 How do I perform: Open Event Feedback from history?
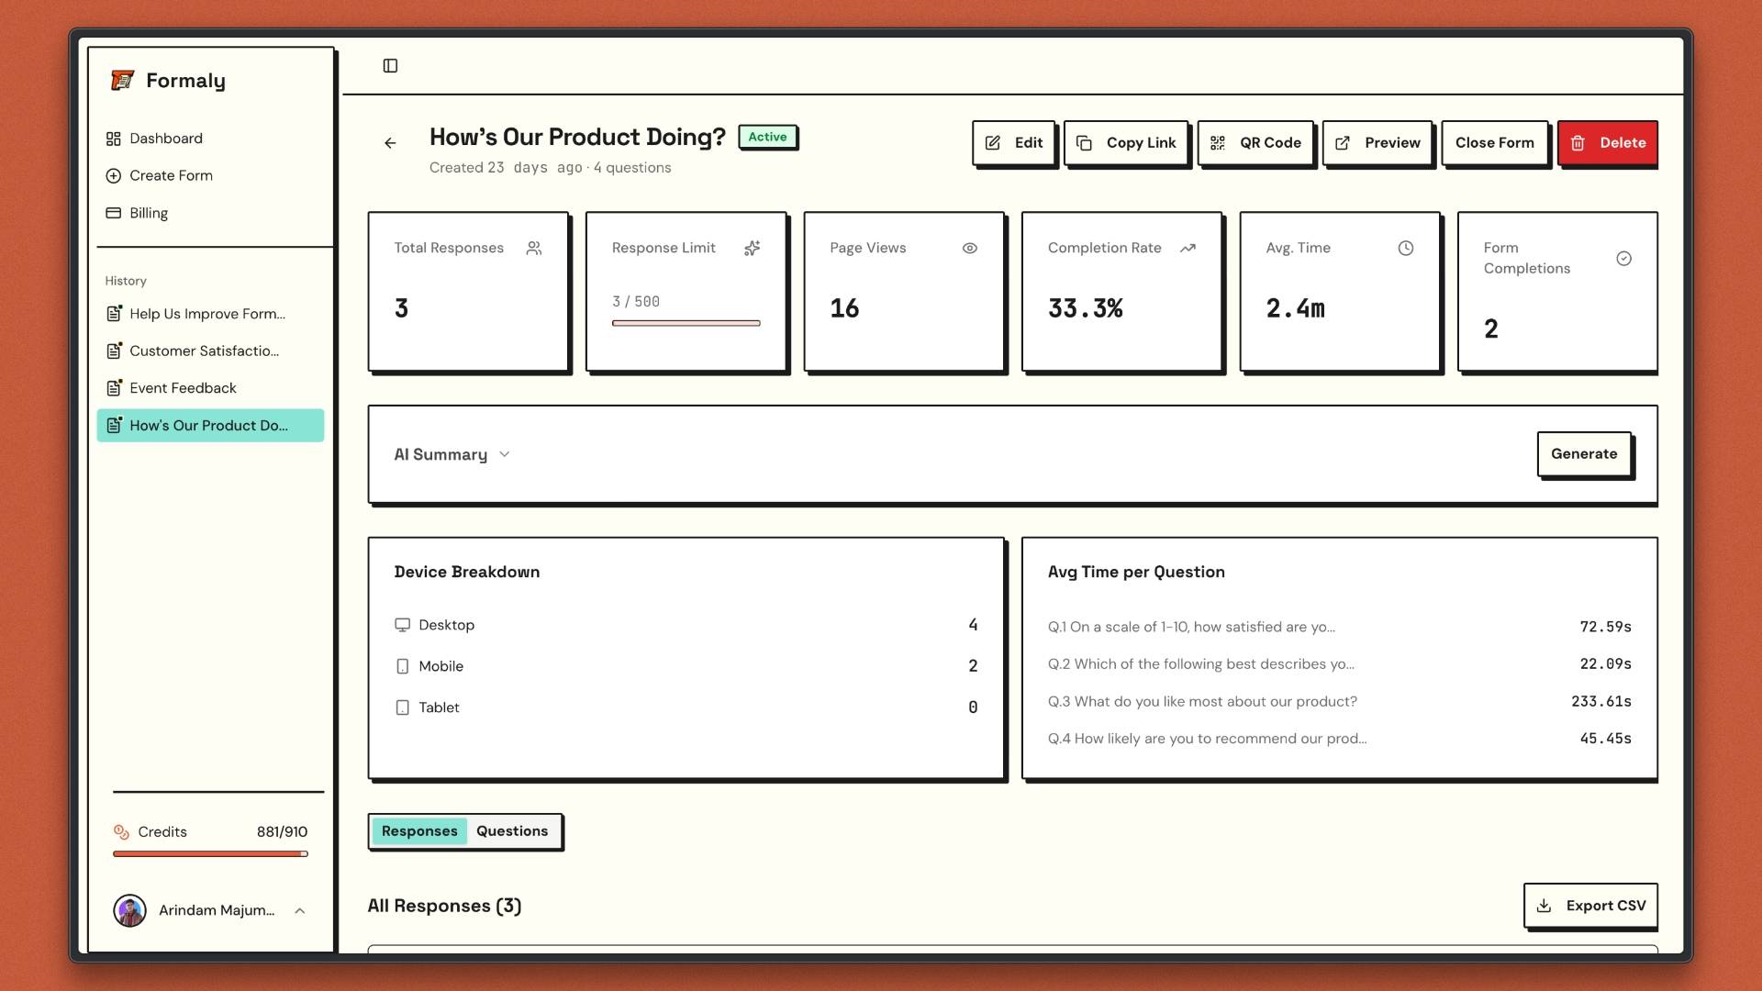pyautogui.click(x=183, y=388)
